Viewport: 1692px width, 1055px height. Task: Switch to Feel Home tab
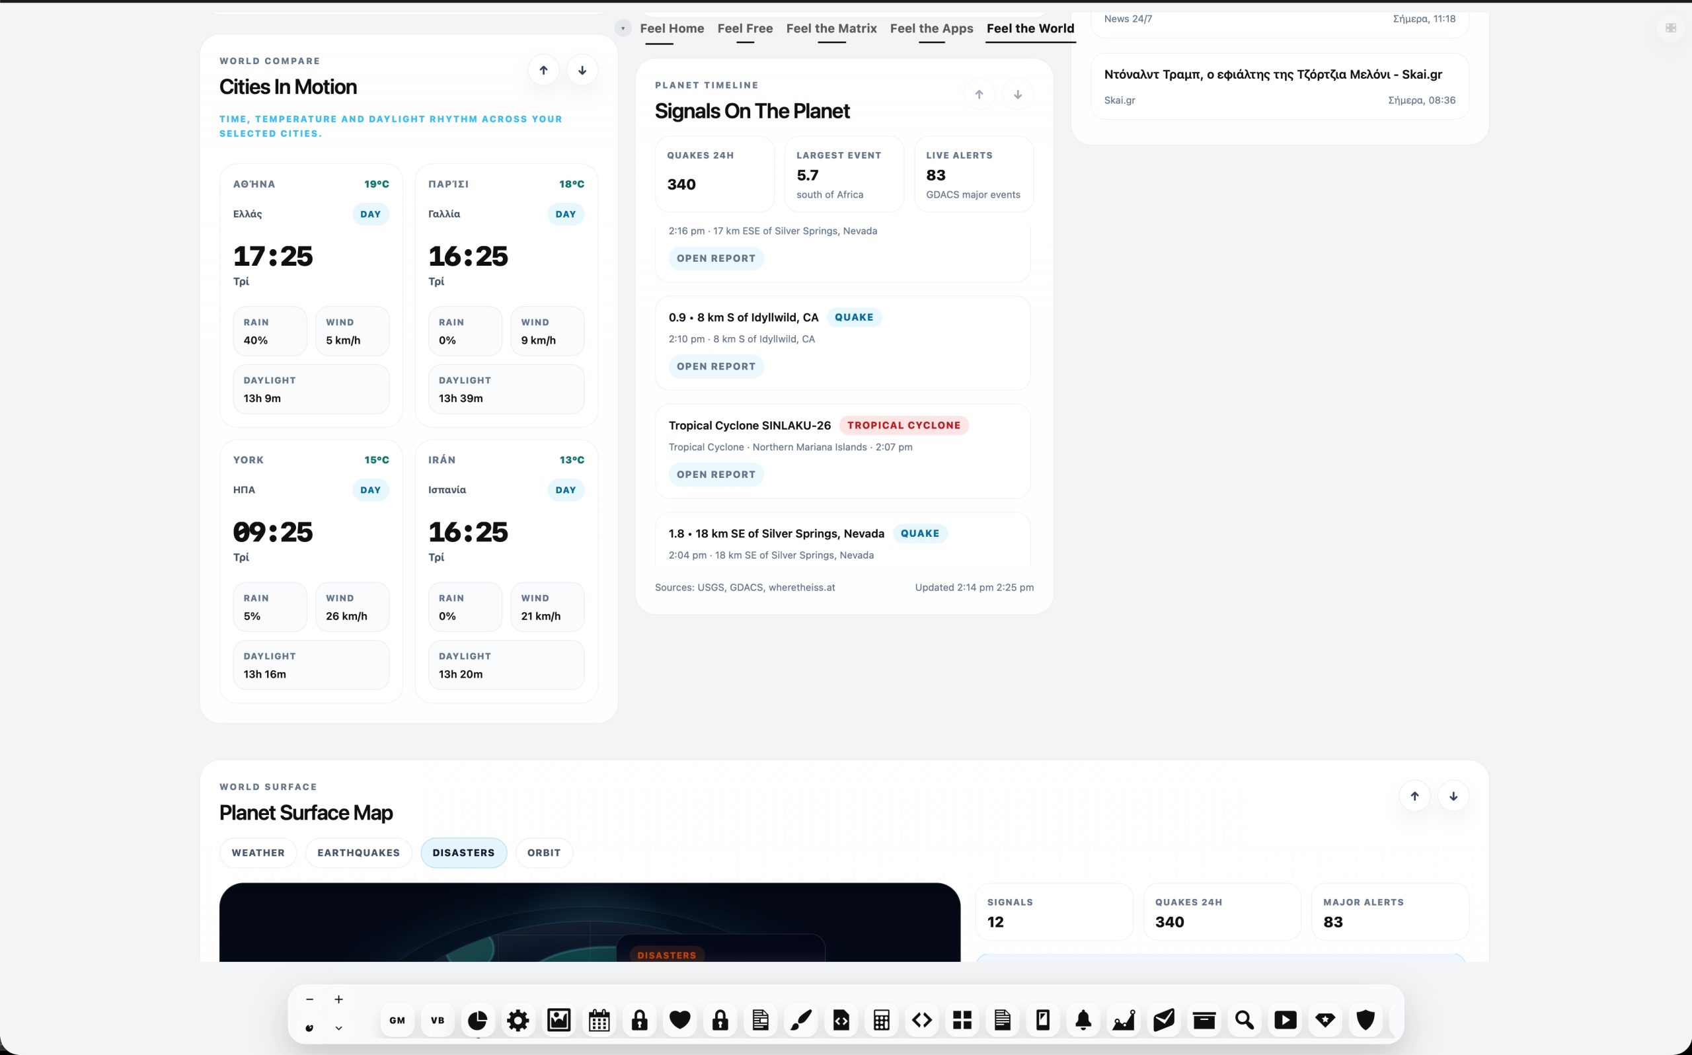[x=672, y=28]
